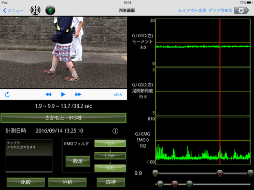Tap the モーメント value 8.0
Viewport: 254px width, 190px height.
(143, 48)
